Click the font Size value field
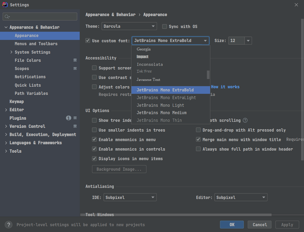This screenshot has height=232, width=304. (x=236, y=41)
